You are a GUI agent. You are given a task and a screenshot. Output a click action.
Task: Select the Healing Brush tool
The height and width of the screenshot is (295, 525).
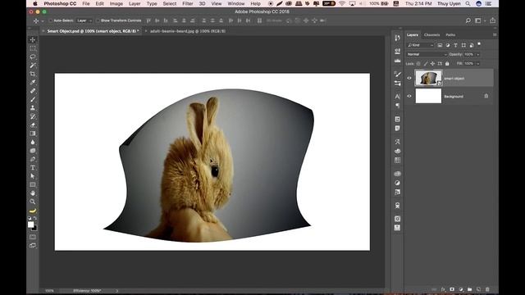pyautogui.click(x=33, y=91)
